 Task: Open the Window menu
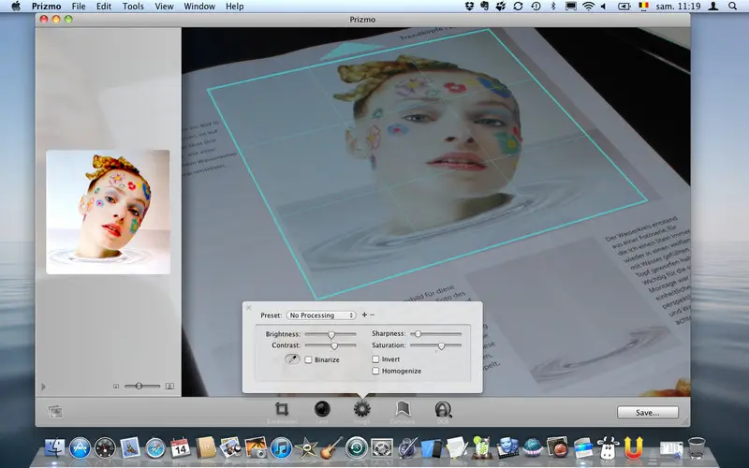point(199,7)
